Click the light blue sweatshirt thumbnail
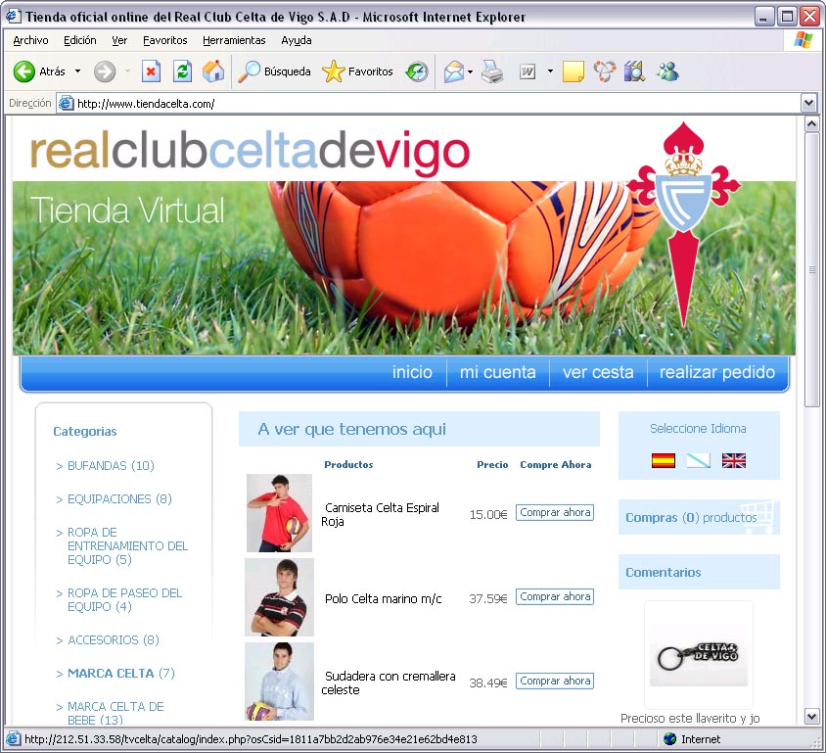Viewport: 826px width, 753px height. click(x=279, y=682)
